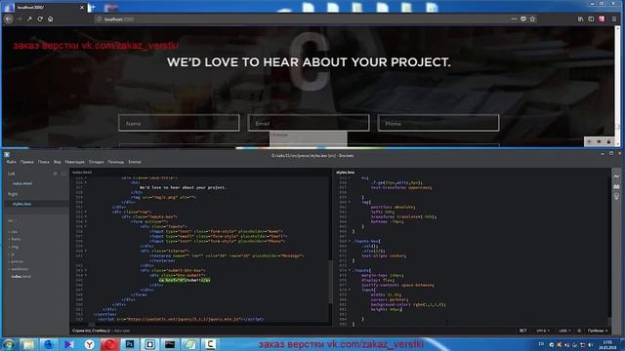This screenshot has width=625, height=351.
Task: Select styles.less under the Right pane list
Action: point(21,204)
